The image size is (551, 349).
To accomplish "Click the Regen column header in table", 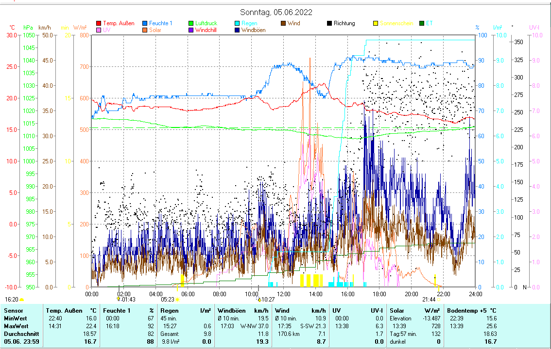I will [x=170, y=310].
